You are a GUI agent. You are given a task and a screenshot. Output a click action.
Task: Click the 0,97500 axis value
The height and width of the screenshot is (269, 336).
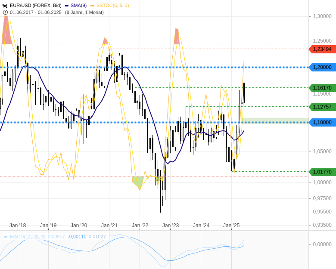(322, 198)
